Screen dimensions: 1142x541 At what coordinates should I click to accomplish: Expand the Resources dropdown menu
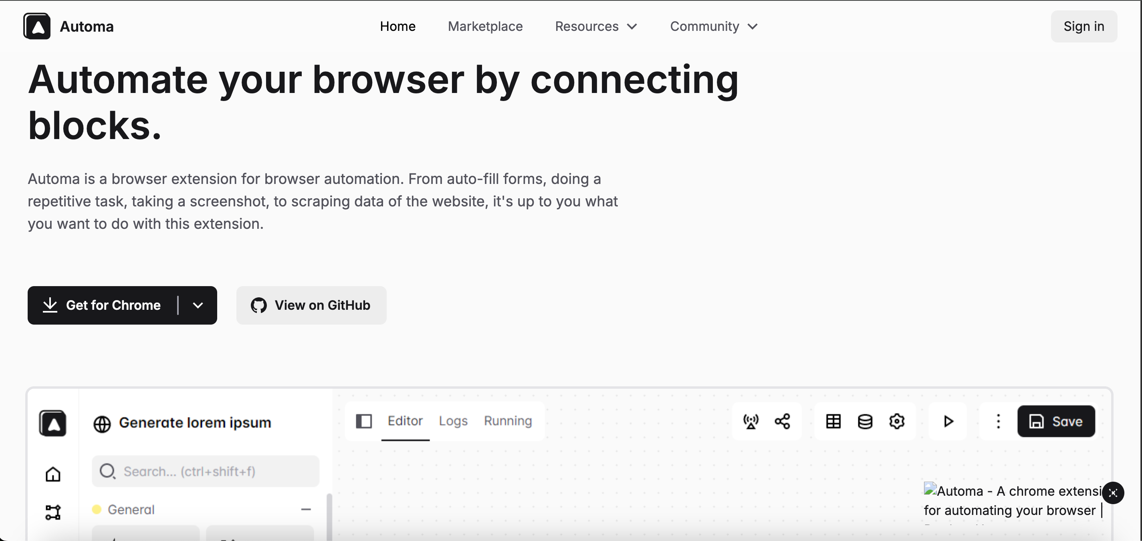(596, 26)
